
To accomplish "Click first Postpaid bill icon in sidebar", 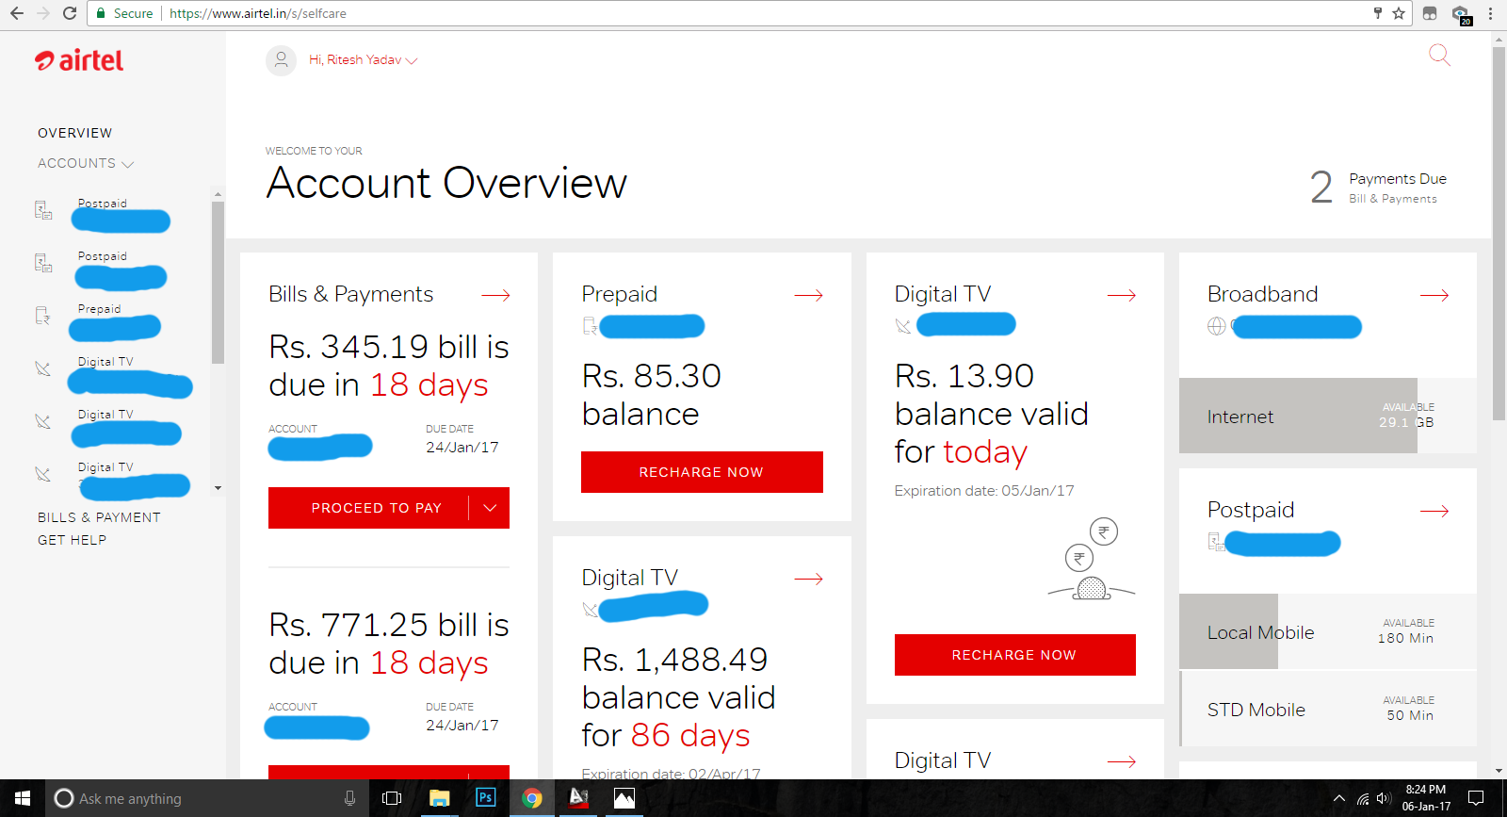I will (x=43, y=210).
